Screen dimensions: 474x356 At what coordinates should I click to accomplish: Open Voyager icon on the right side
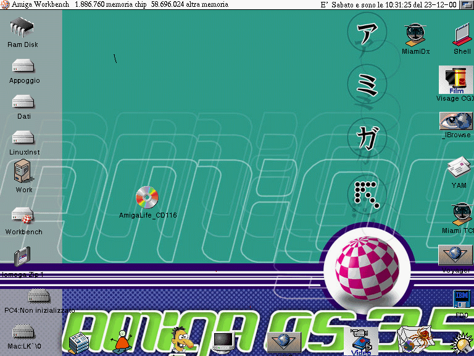point(455,255)
